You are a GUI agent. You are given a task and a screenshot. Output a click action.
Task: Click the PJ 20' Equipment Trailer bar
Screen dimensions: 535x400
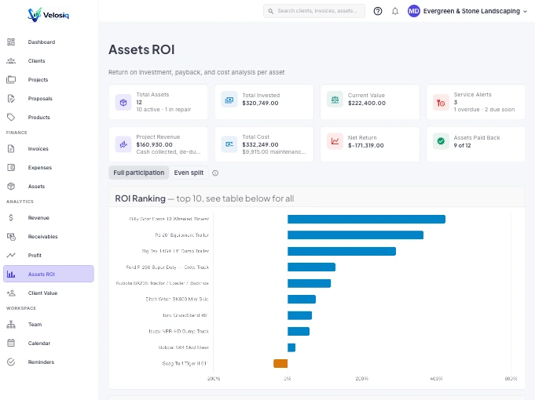[x=356, y=235]
